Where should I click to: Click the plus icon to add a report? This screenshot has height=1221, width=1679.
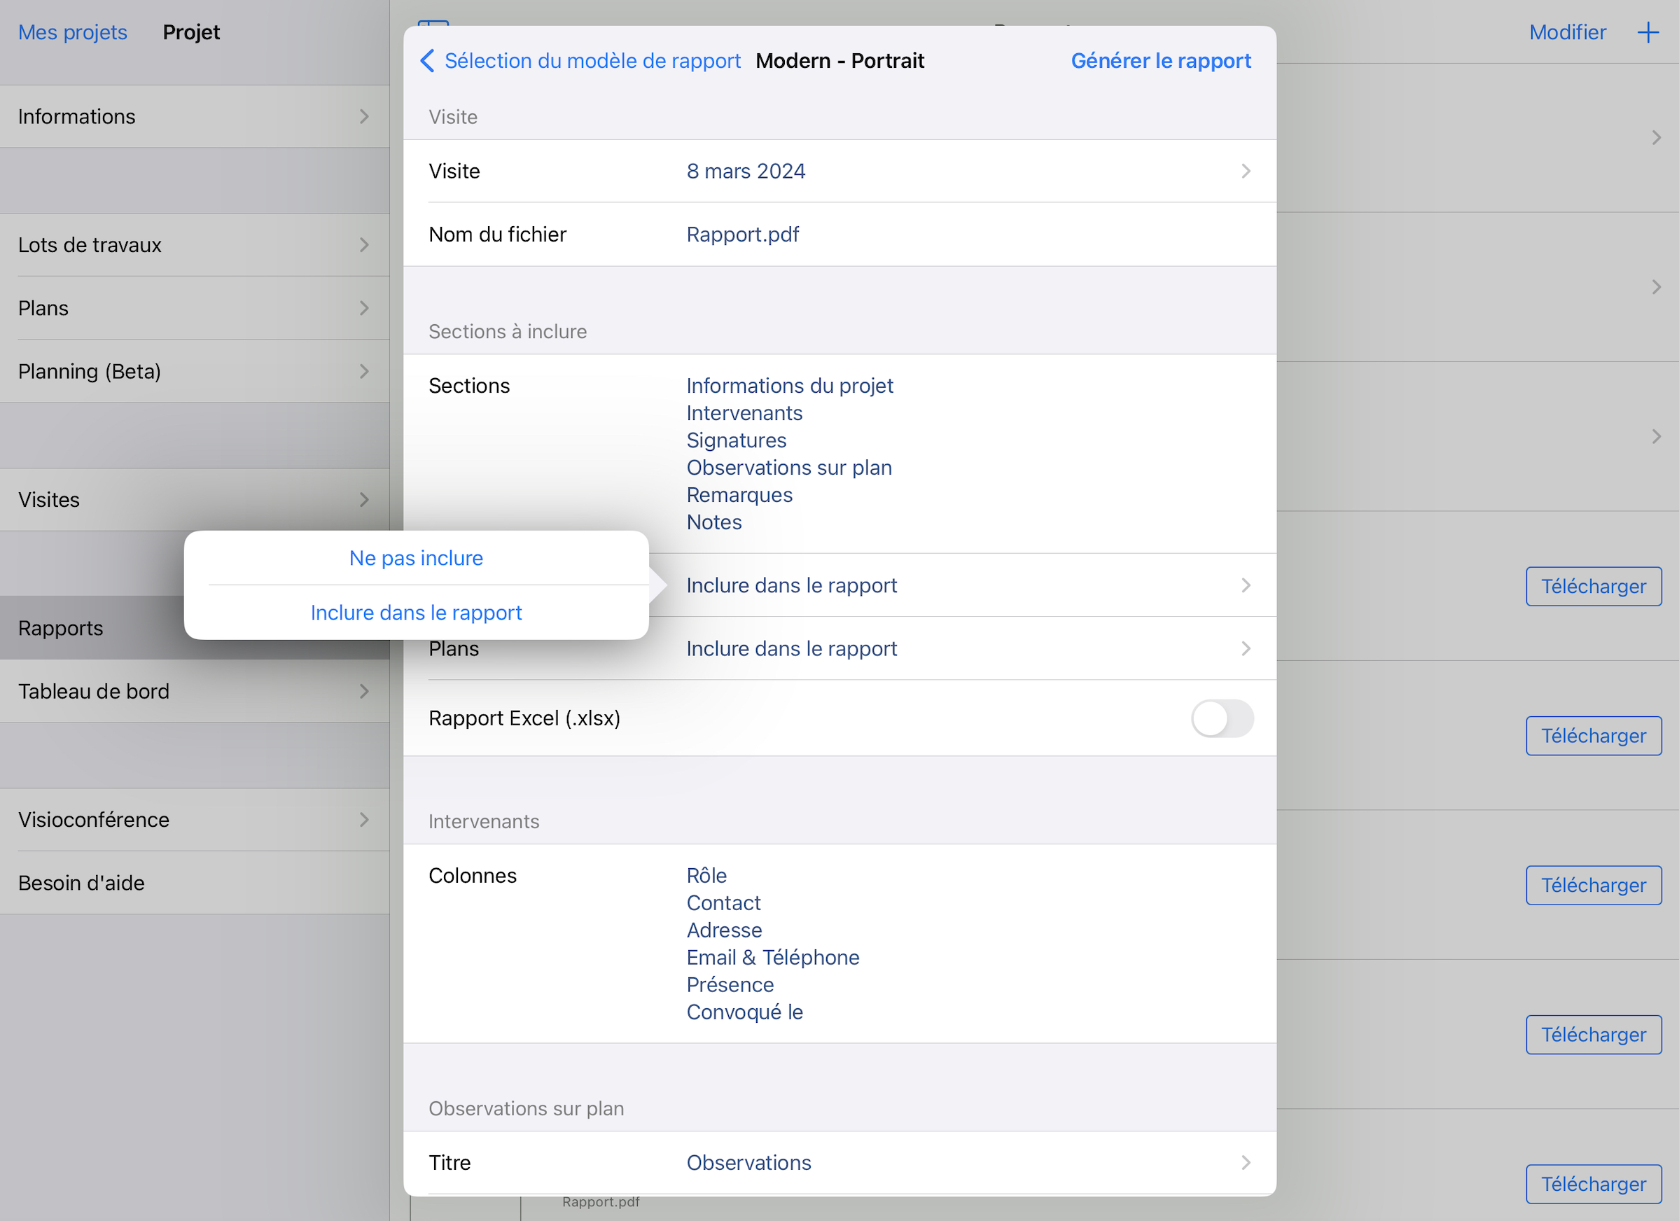coord(1647,33)
